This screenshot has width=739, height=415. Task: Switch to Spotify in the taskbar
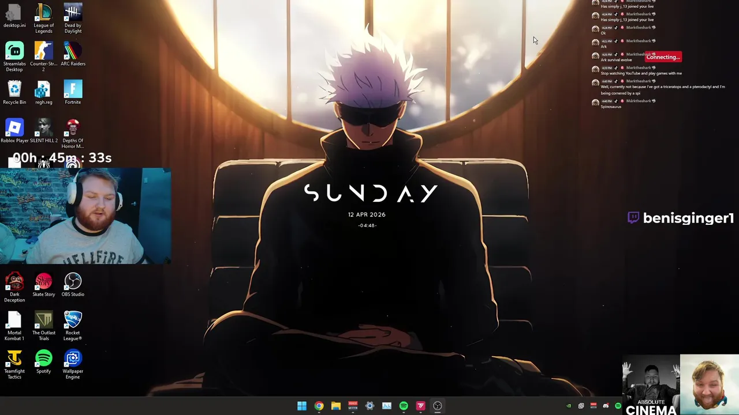tap(404, 406)
